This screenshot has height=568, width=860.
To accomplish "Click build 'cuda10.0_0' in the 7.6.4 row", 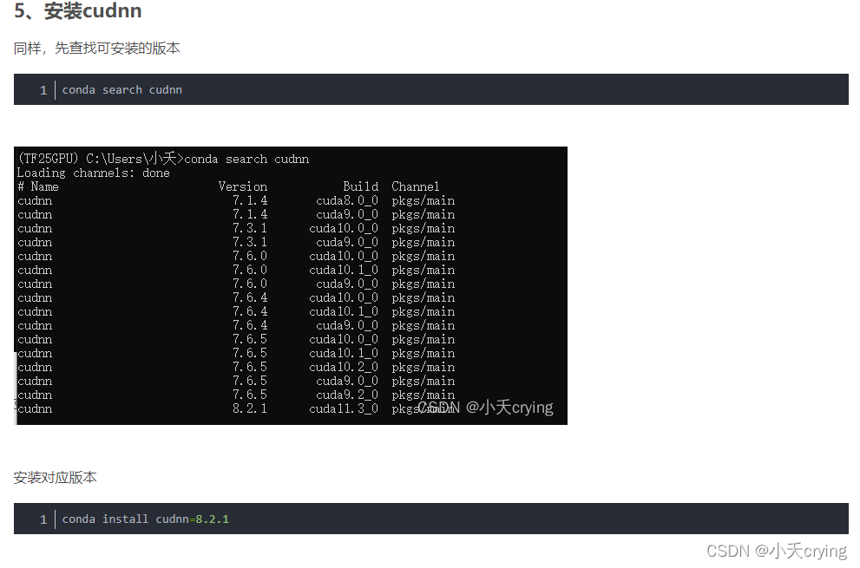I will pos(344,297).
